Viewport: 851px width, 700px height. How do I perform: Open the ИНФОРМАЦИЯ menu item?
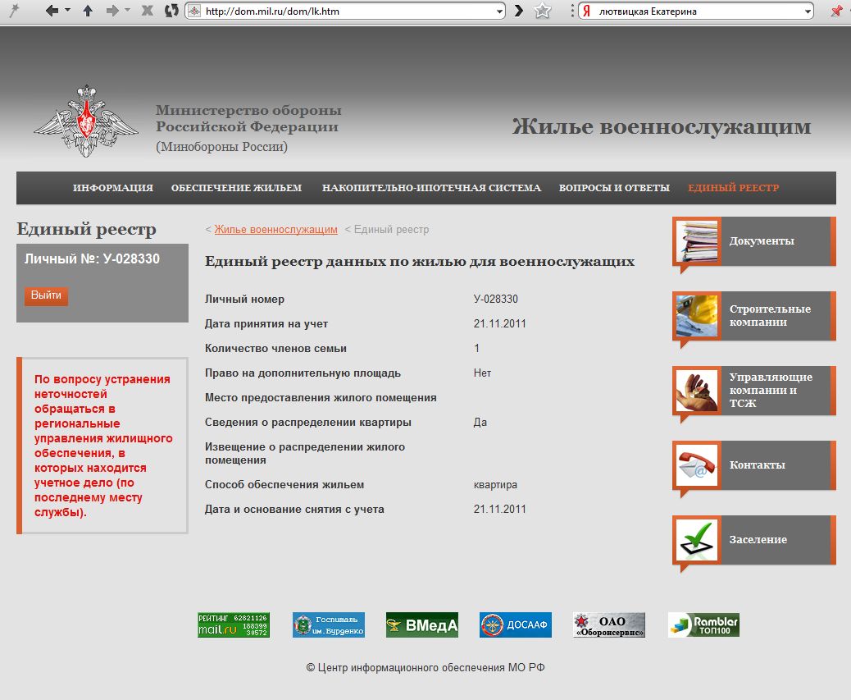click(112, 188)
